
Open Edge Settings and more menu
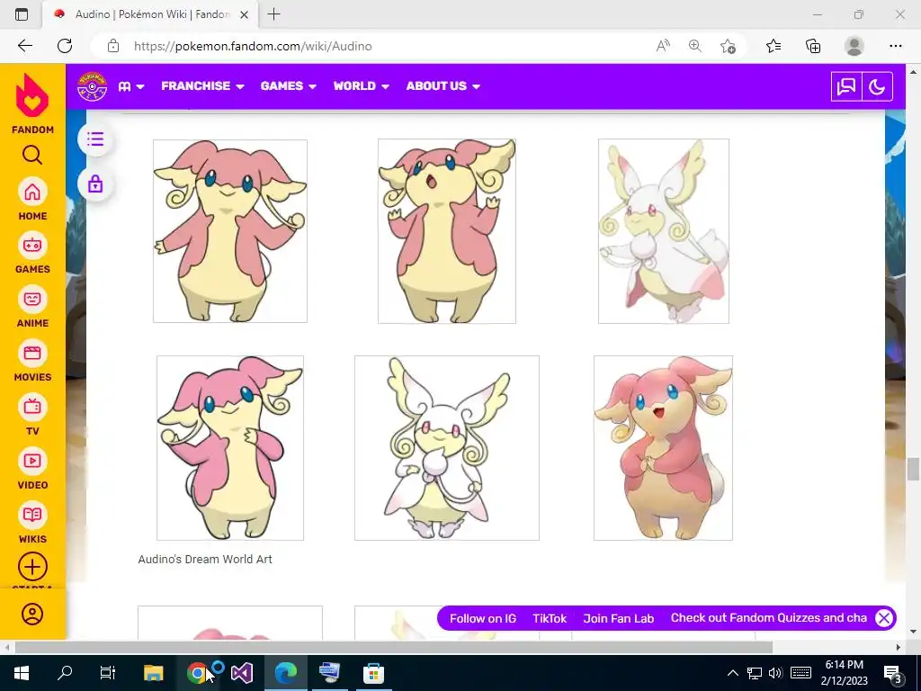[895, 46]
